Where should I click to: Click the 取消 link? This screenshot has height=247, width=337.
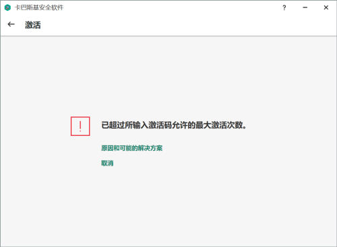click(107, 163)
